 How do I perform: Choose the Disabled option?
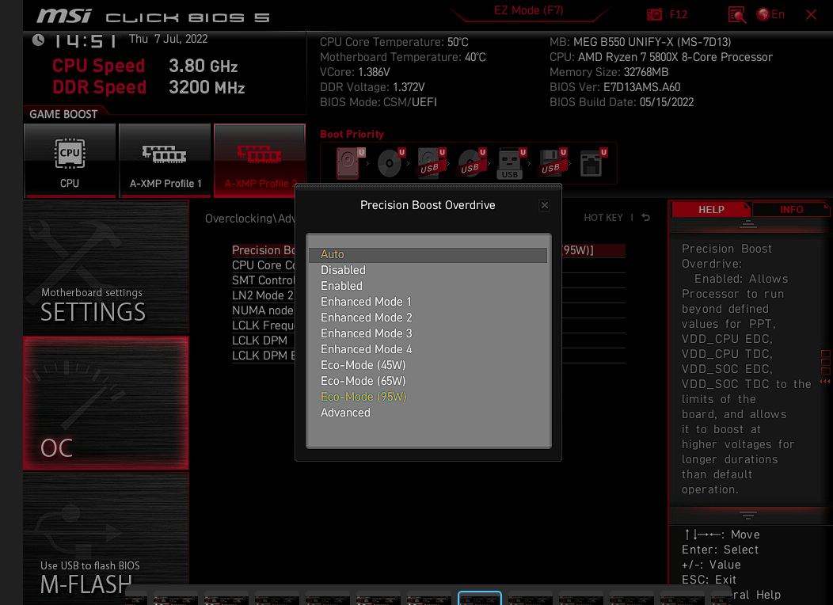coord(428,270)
